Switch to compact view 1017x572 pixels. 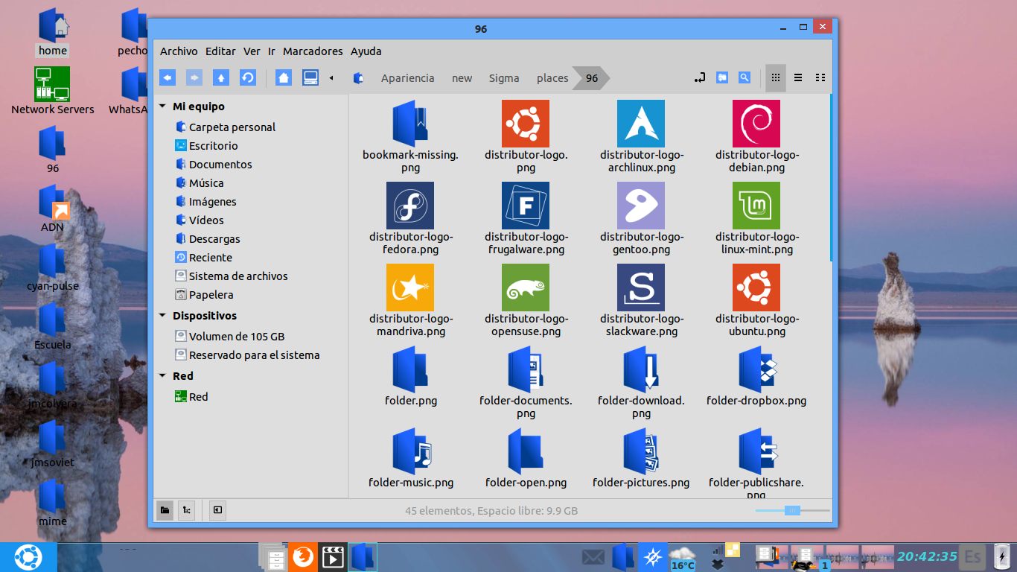click(x=820, y=77)
